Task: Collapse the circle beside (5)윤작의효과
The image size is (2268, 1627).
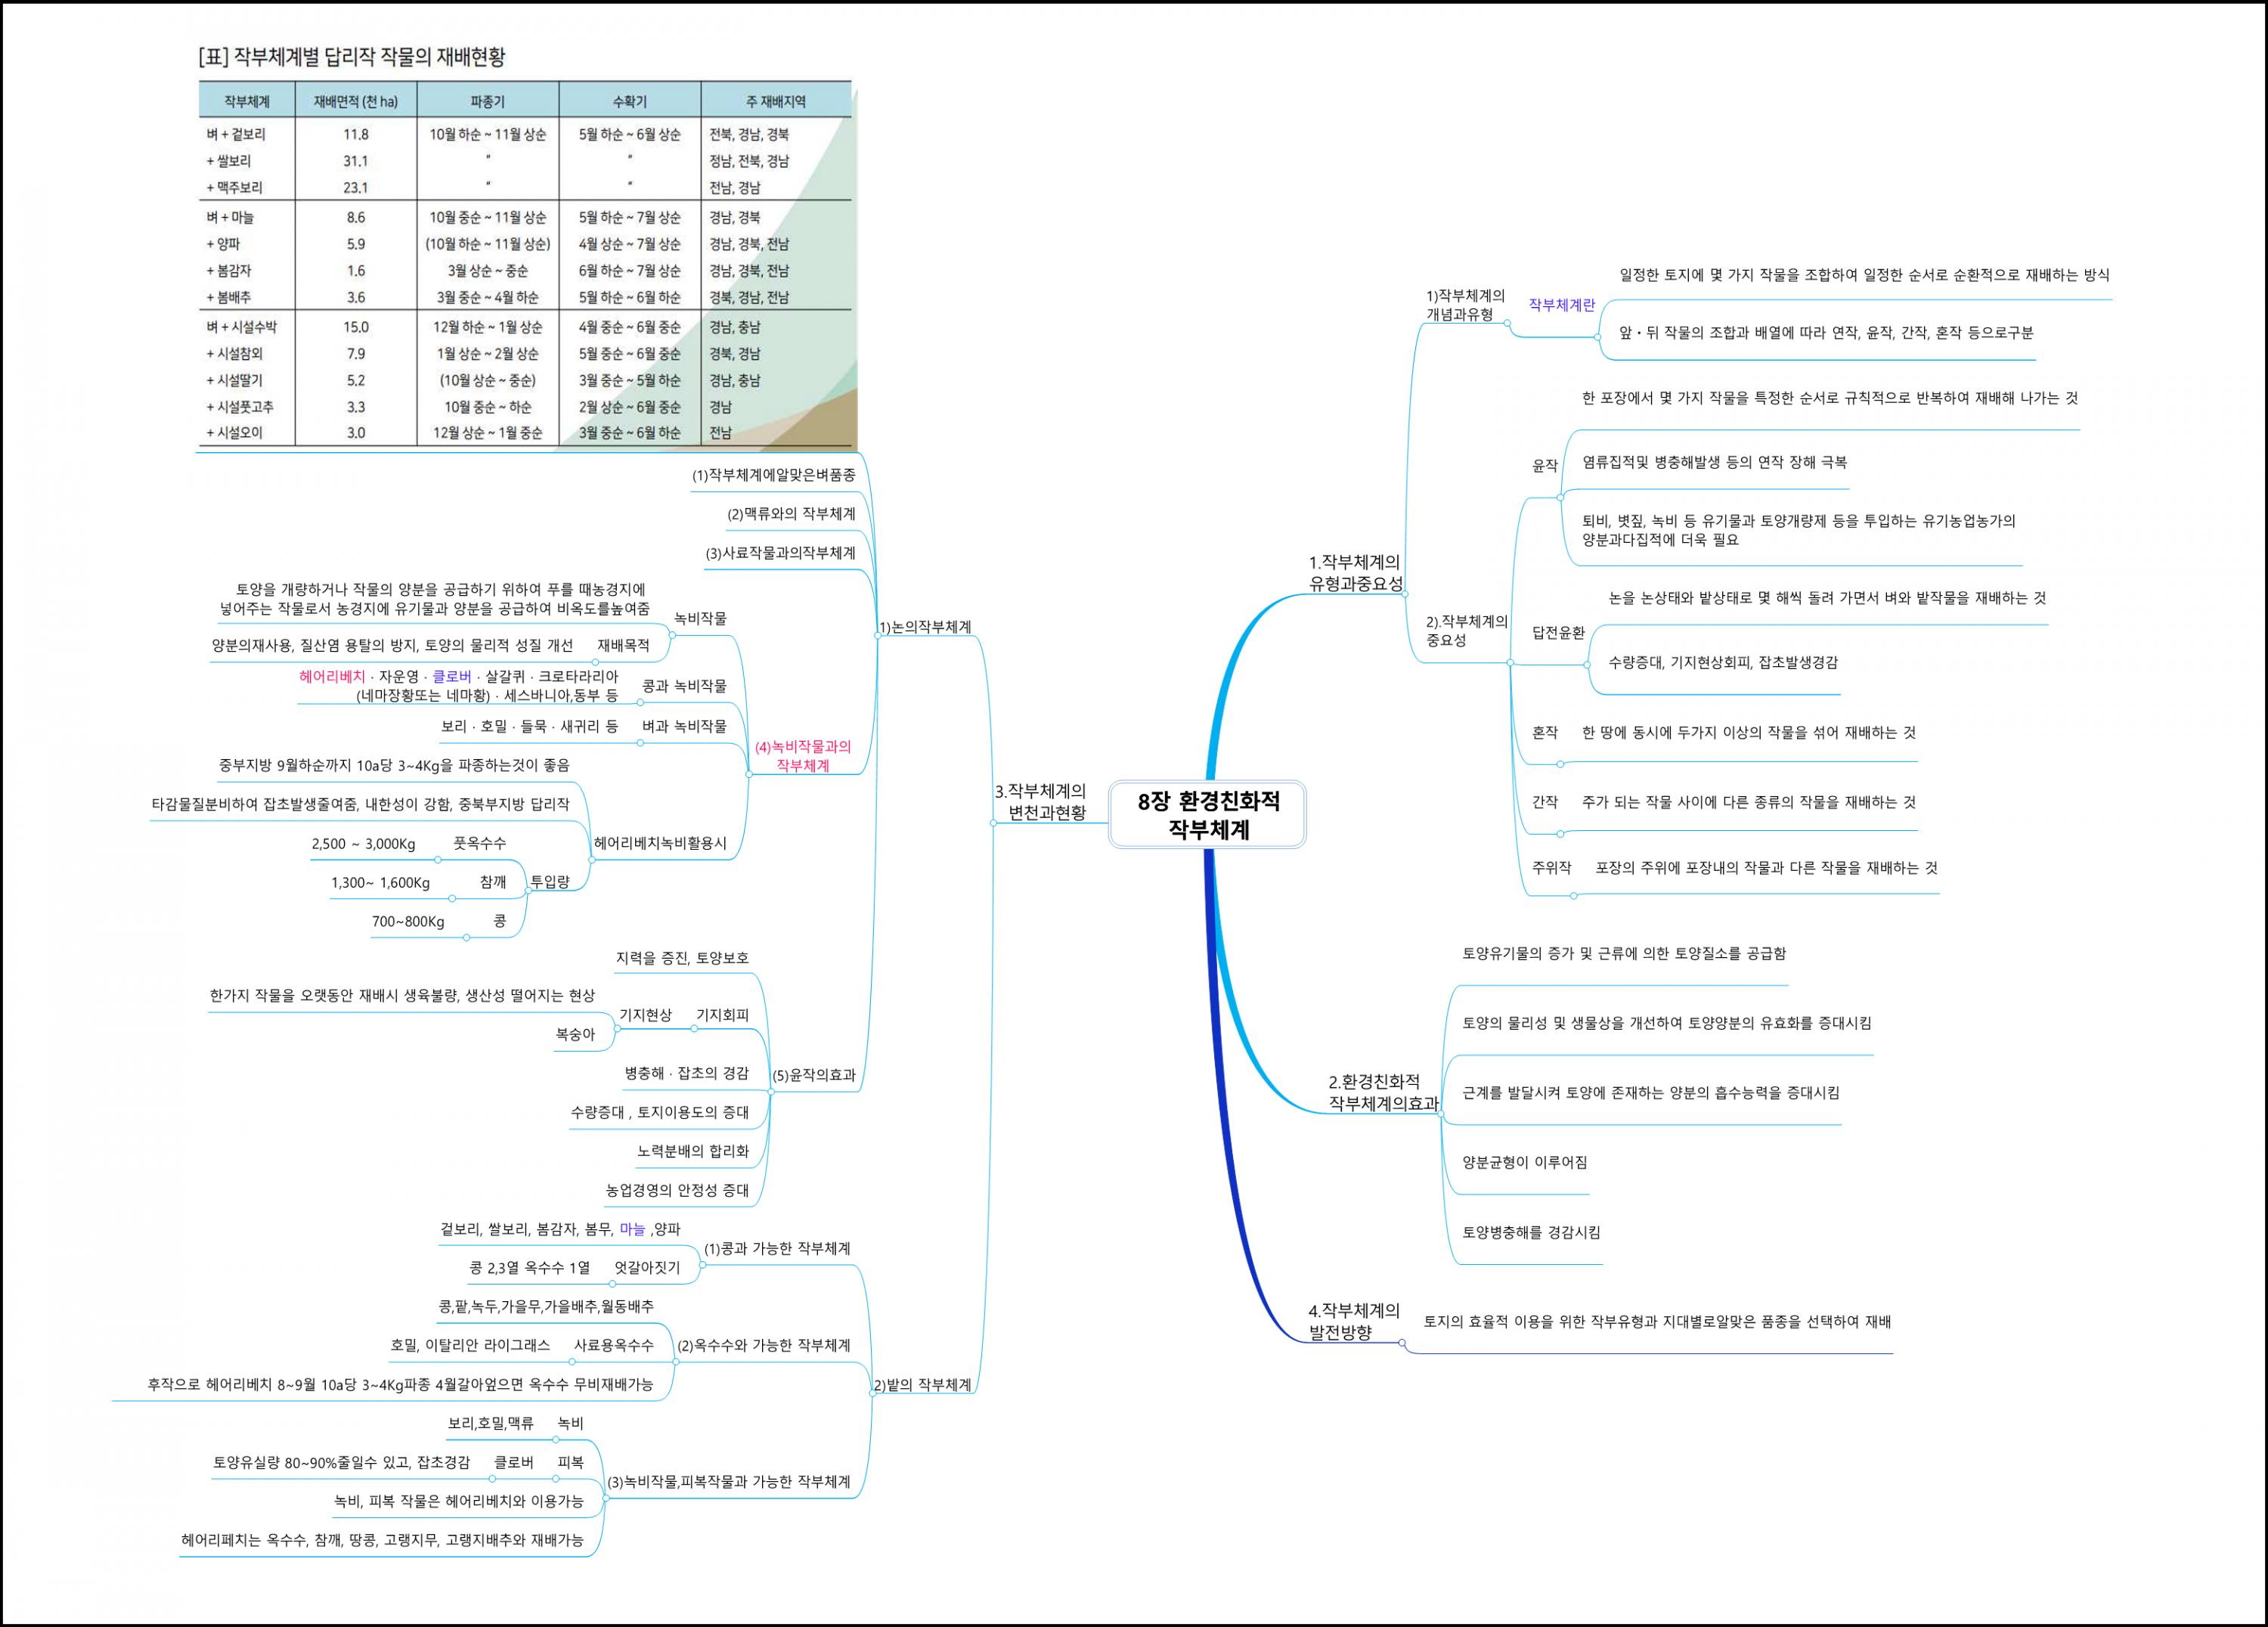Action: click(x=770, y=1092)
